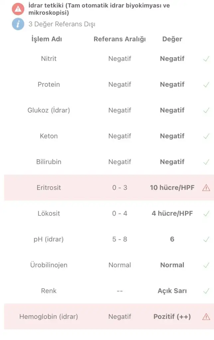
Task: Click the Pozitif (++) hemoglobin value
Action: pyautogui.click(x=172, y=316)
